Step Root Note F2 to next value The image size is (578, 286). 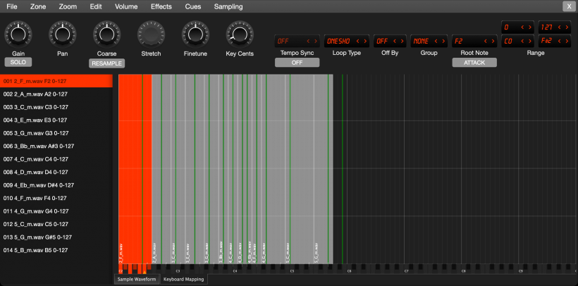pos(493,42)
